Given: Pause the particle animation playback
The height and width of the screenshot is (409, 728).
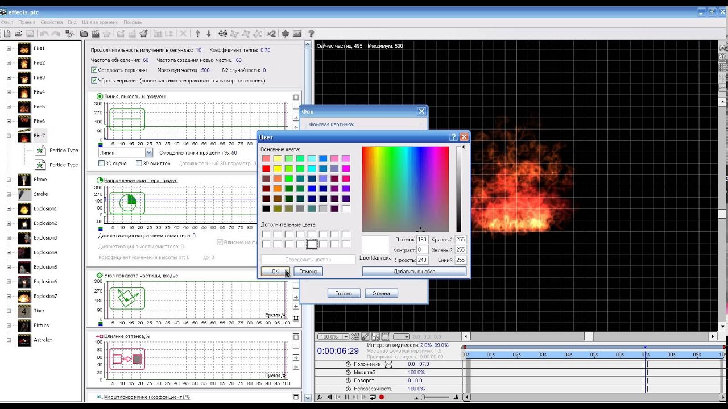Looking at the screenshot, I should click(x=347, y=397).
